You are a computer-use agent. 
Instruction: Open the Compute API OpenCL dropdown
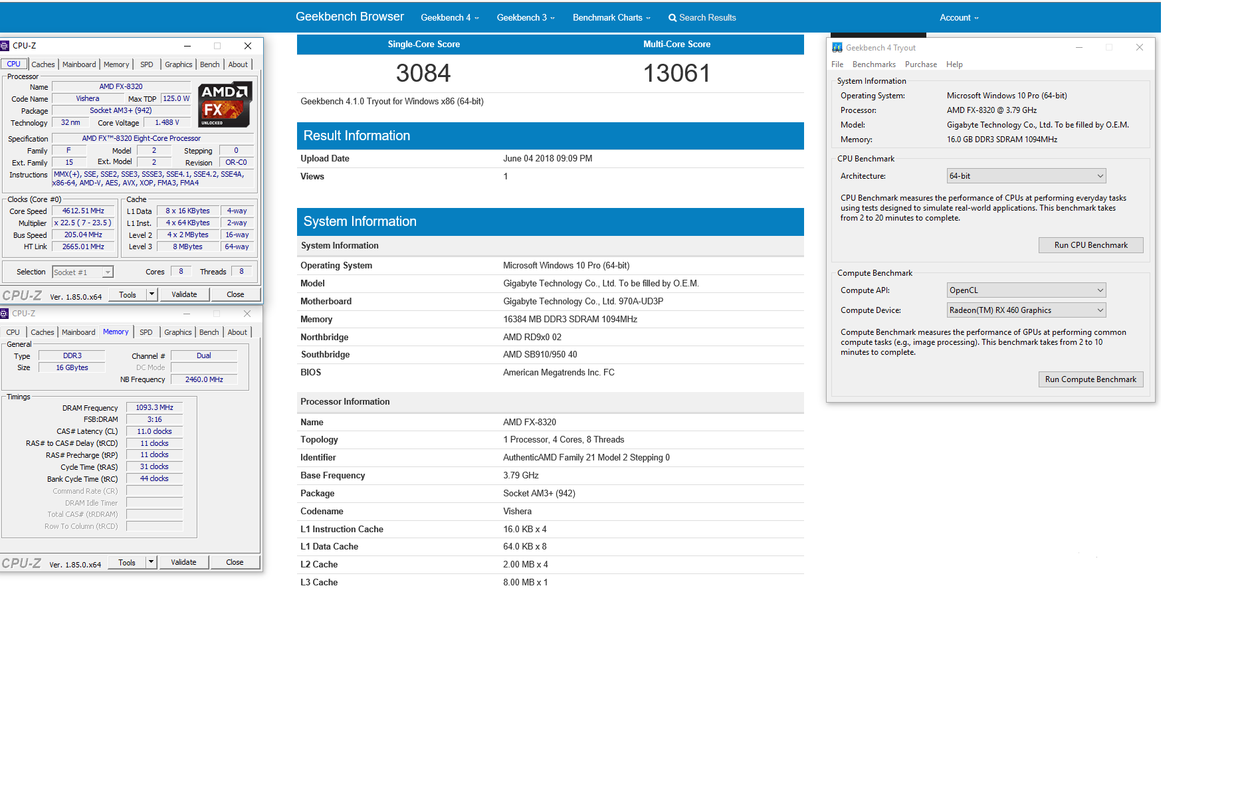1026,290
